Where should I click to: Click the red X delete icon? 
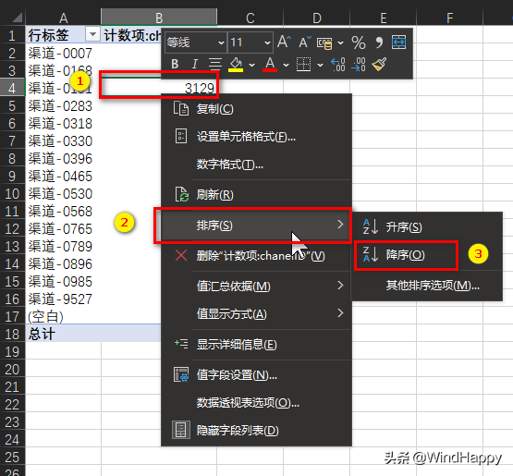(x=181, y=255)
